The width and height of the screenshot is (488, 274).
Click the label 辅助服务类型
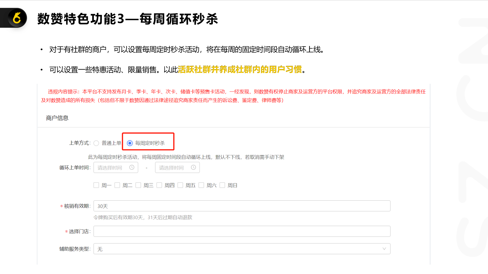tap(75, 249)
